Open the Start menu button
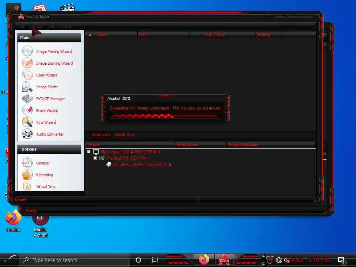Viewport: 356px width, 267px height. point(9,260)
